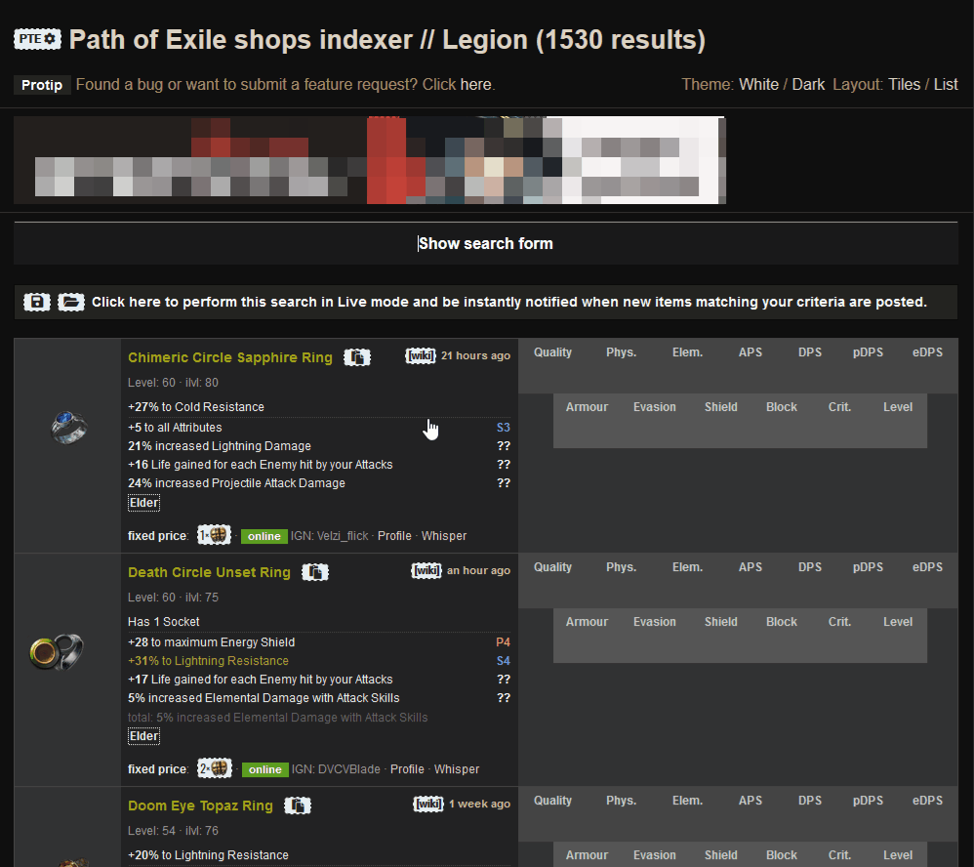Viewport: 974px width, 867px height.
Task: Open wiki for Death Circle Unset Ring
Action: point(426,570)
